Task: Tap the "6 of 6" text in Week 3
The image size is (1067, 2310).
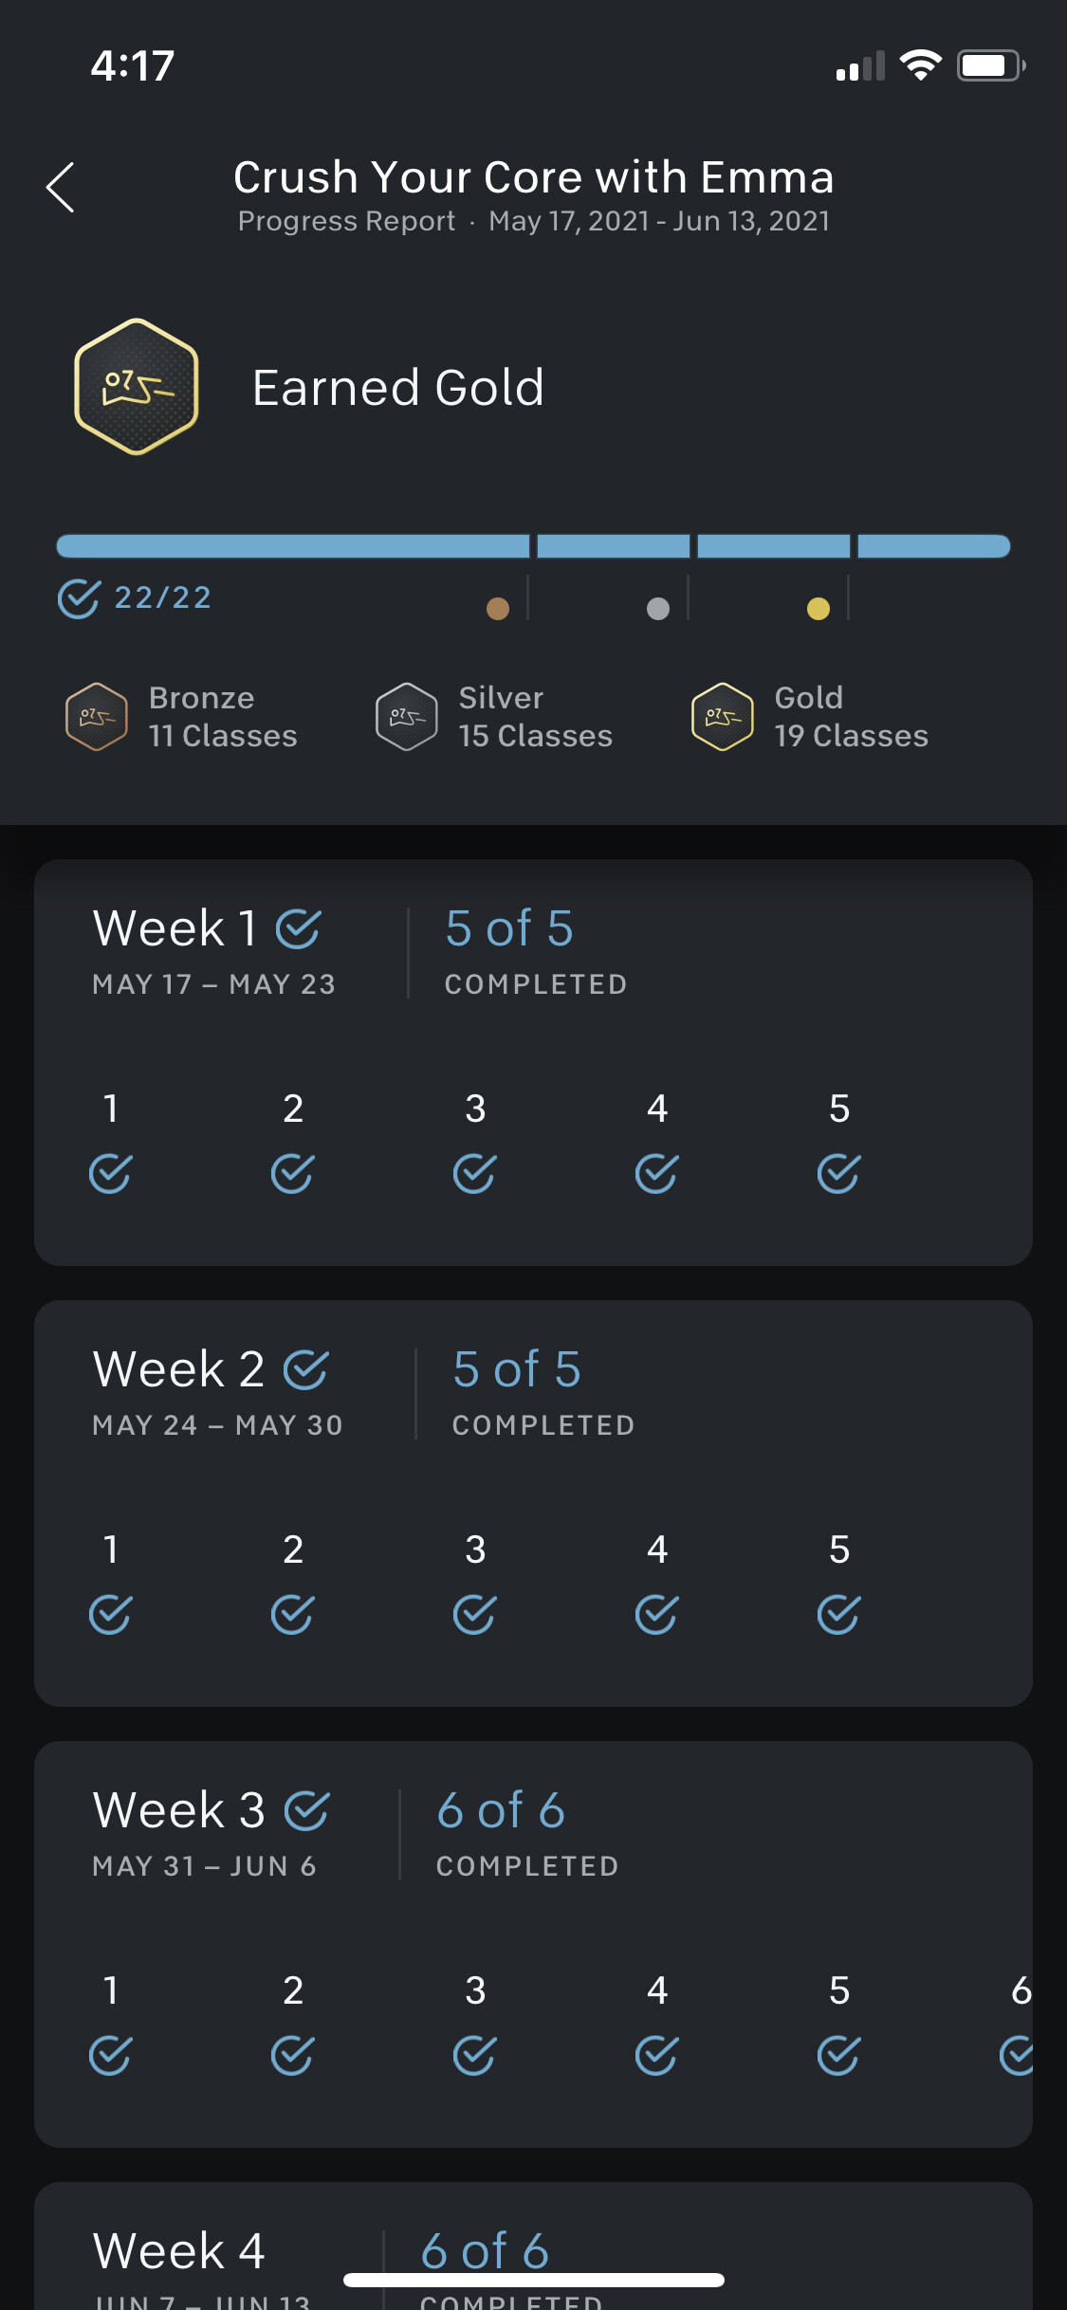Action: click(x=501, y=1811)
